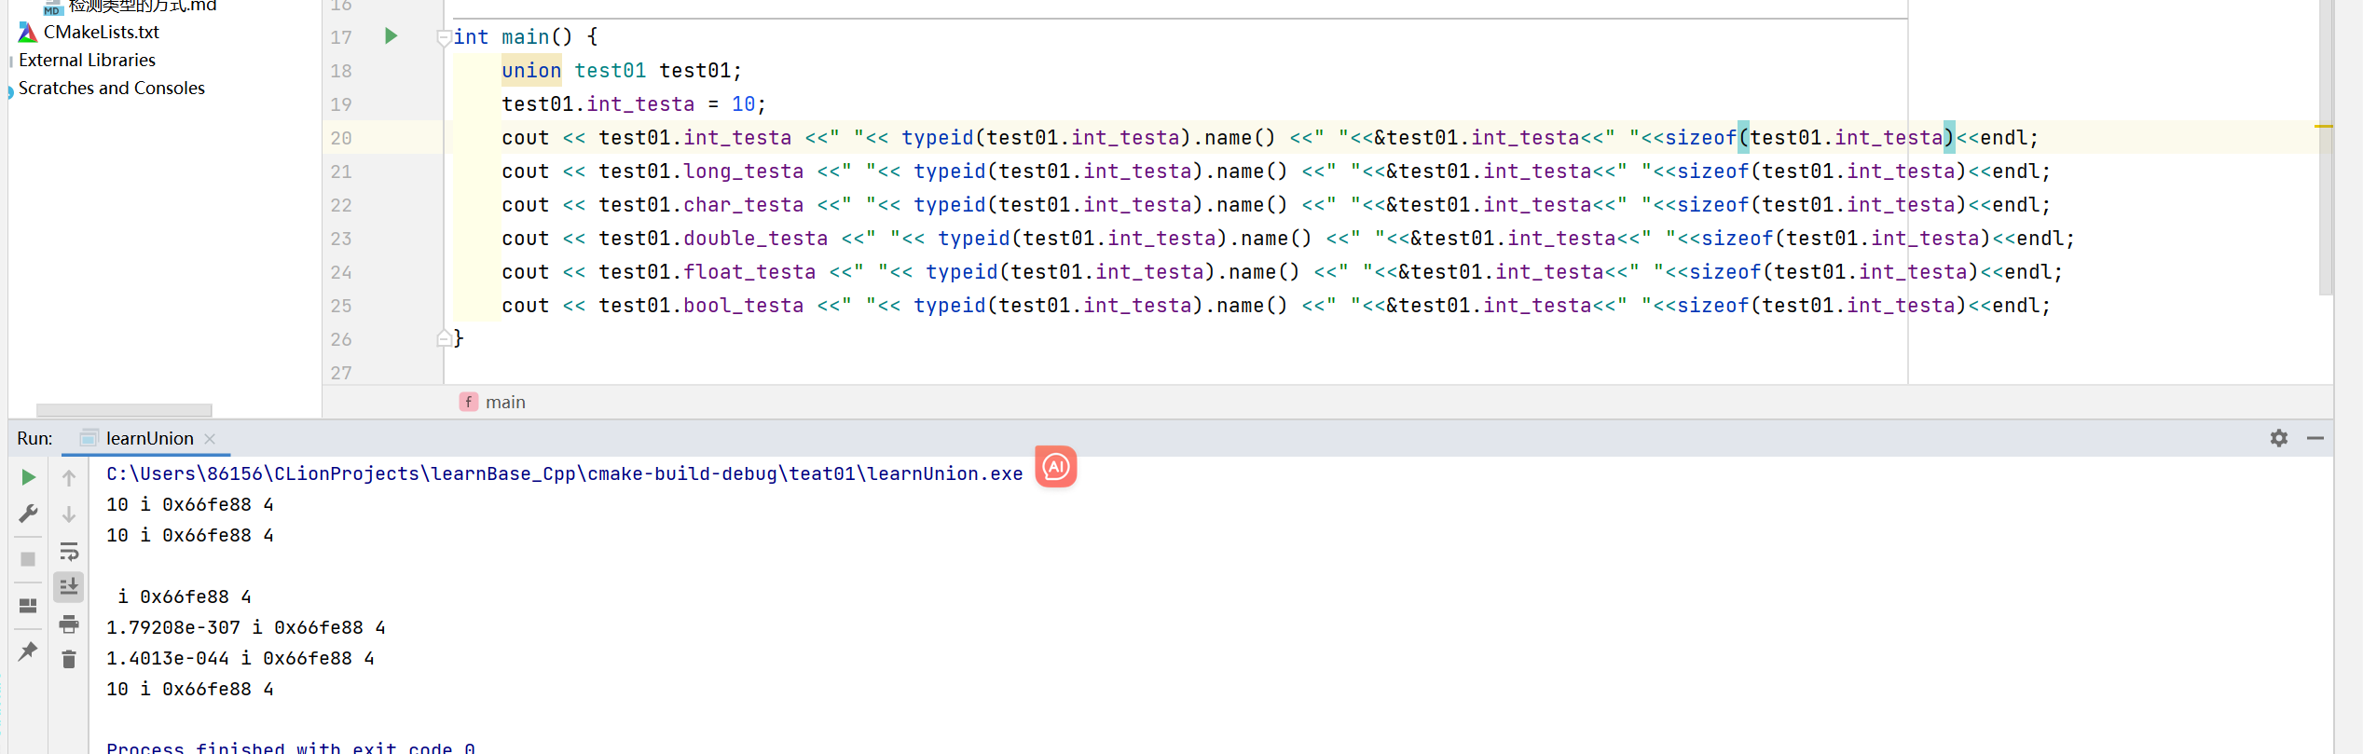
Task: Click the 'Process finished with exit code 0' line
Action: point(291,747)
